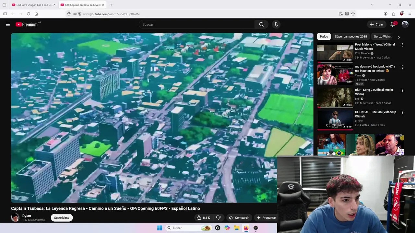Select the Todos filter chip
The image size is (415, 233).
coord(324,37)
